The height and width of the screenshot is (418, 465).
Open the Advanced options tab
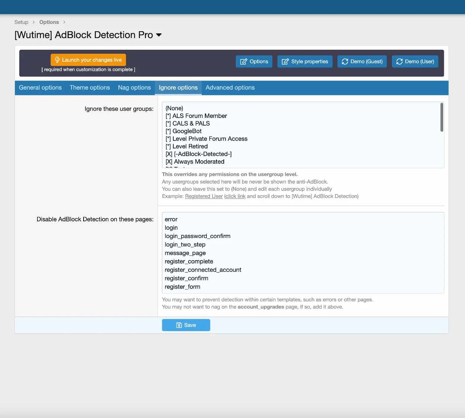coord(230,87)
